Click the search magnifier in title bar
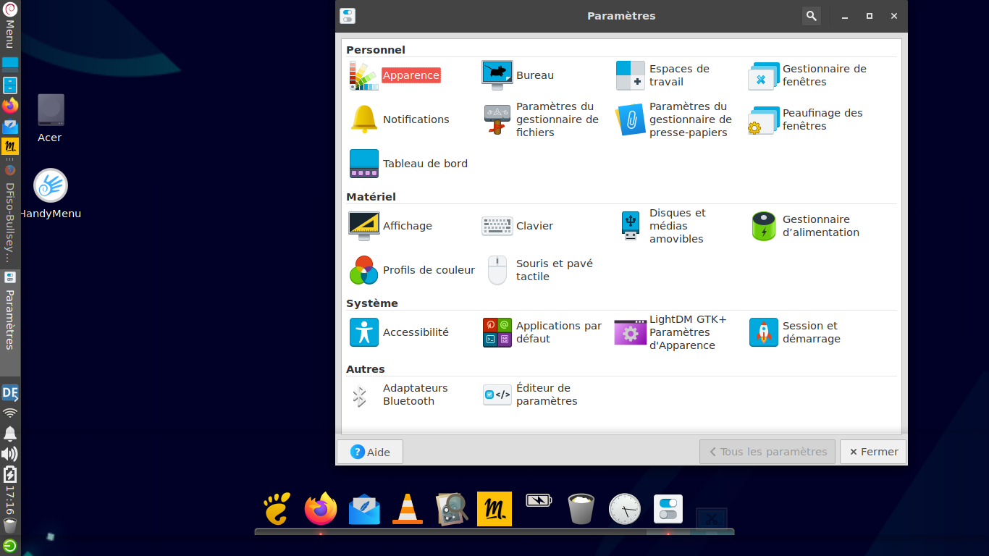Viewport: 989px width, 556px height. (x=812, y=16)
